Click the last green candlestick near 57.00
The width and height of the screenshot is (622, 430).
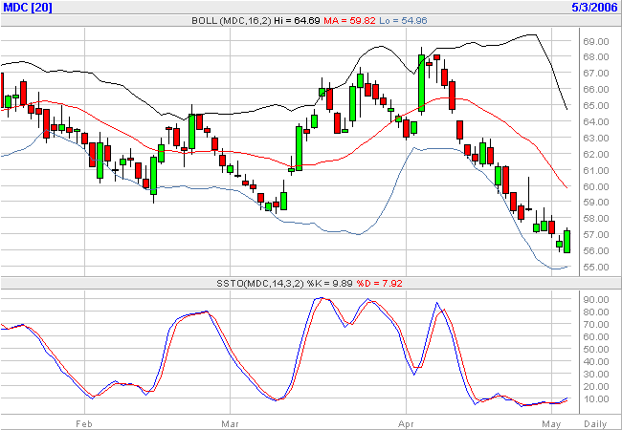pos(567,241)
